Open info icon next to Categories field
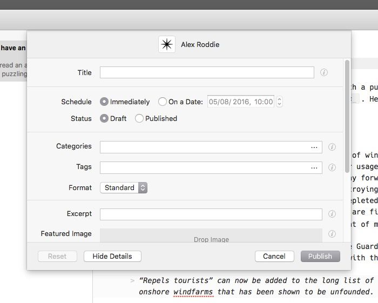This screenshot has width=378, height=303. click(332, 147)
